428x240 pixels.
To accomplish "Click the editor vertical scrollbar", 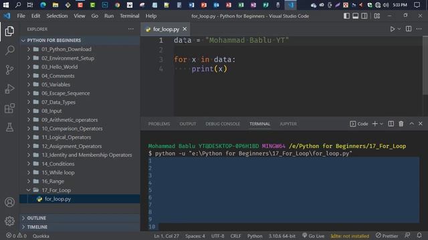I will [x=425, y=65].
